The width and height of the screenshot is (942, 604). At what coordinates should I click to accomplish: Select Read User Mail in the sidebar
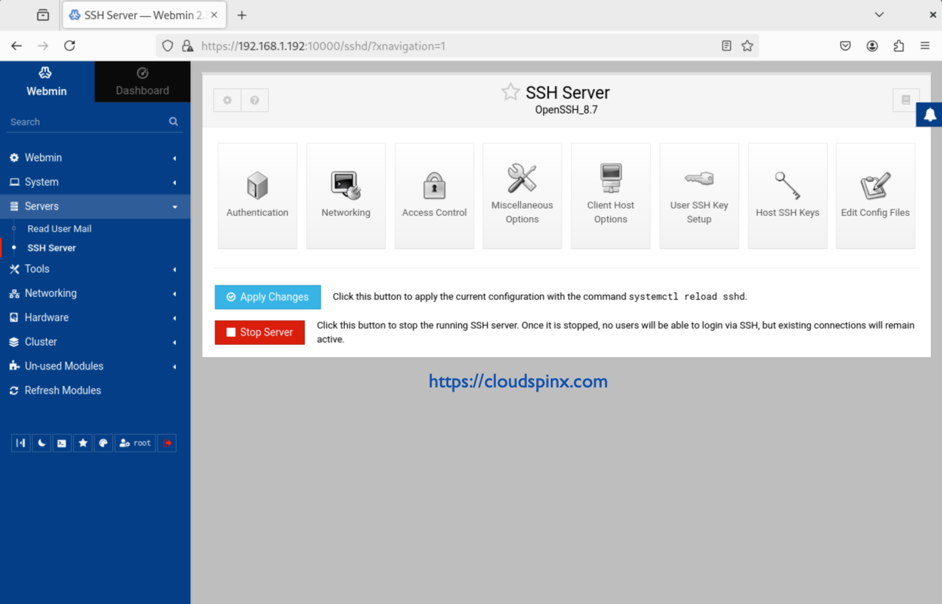59,228
